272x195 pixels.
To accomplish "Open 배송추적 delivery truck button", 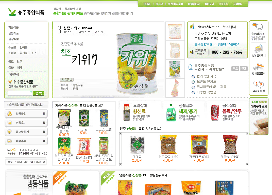I will pyautogui.click(x=26, y=141).
